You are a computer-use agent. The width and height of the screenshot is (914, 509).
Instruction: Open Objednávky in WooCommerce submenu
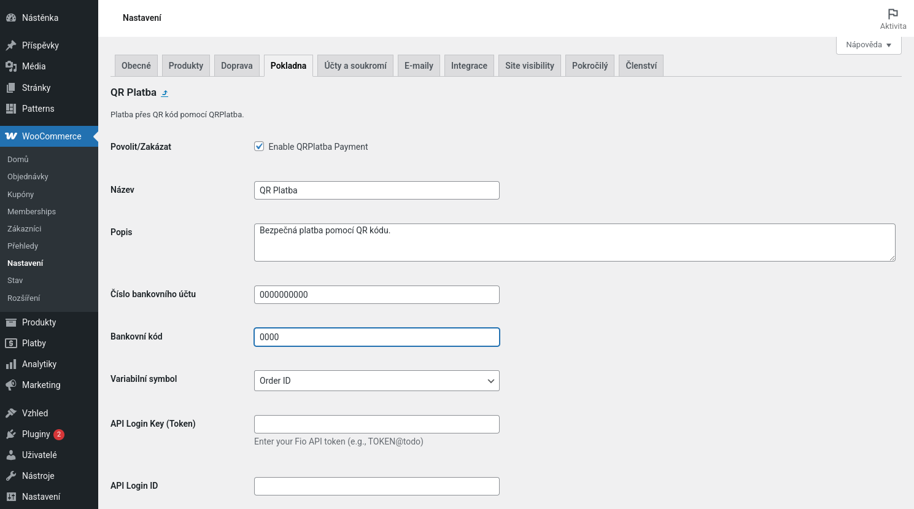point(28,176)
